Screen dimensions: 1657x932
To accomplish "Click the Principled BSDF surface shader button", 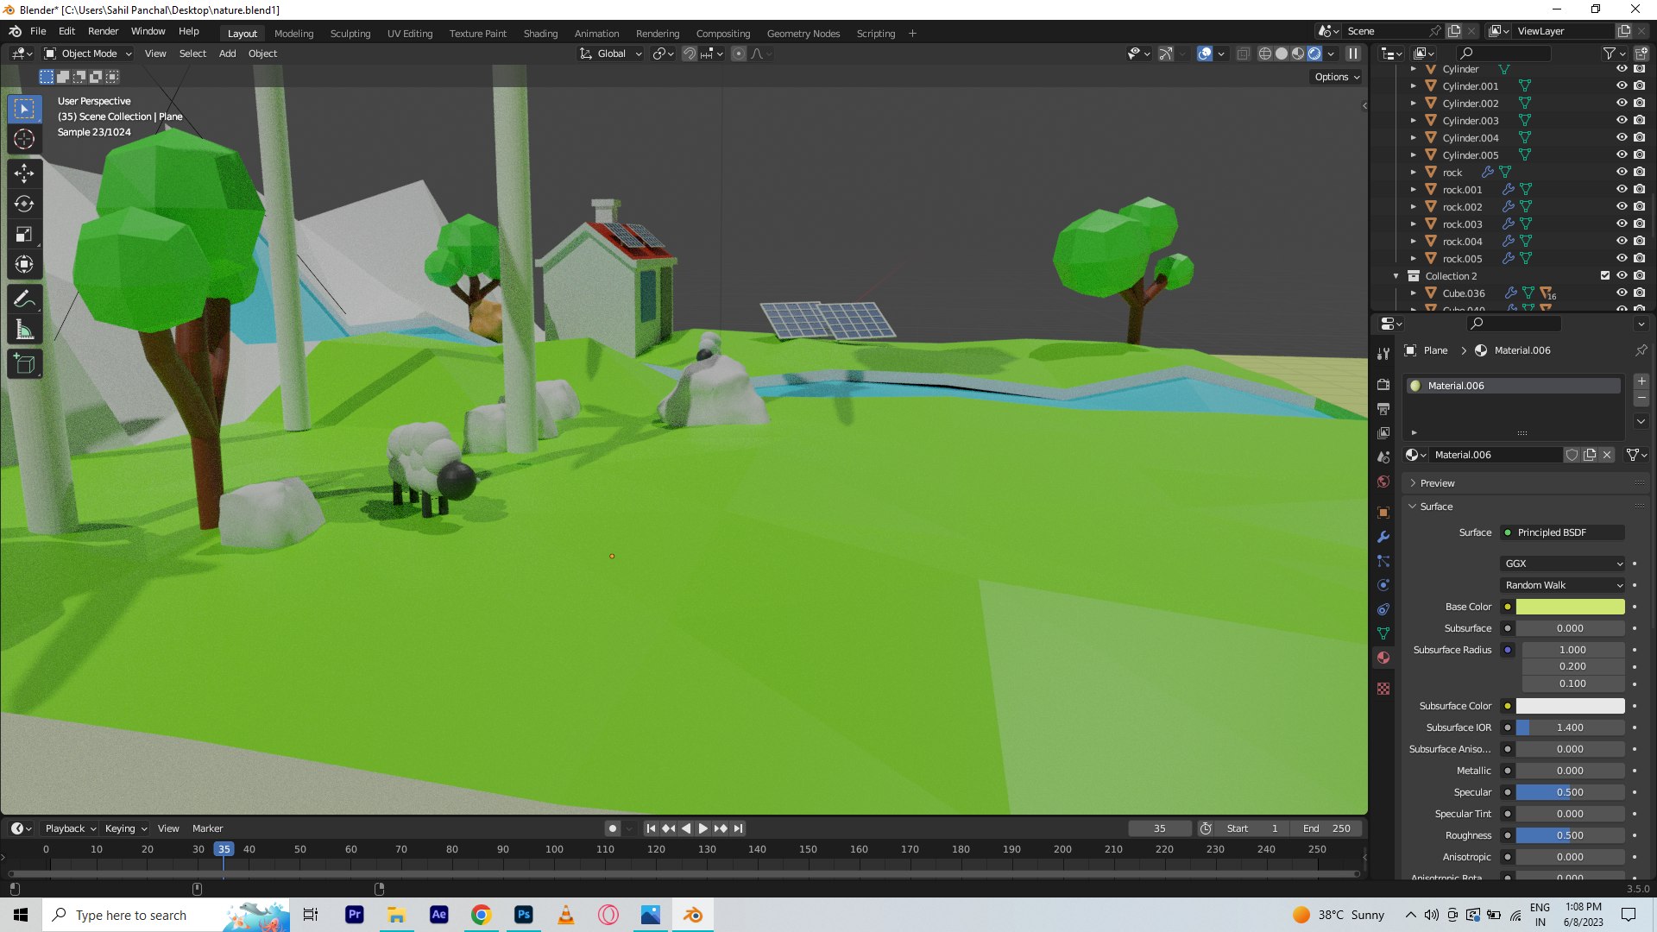I will tap(1563, 532).
